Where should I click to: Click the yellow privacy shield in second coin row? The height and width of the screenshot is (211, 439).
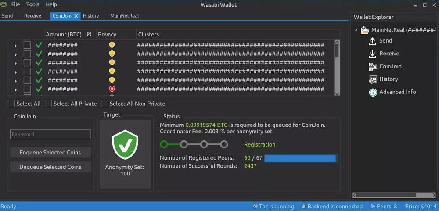pos(112,54)
